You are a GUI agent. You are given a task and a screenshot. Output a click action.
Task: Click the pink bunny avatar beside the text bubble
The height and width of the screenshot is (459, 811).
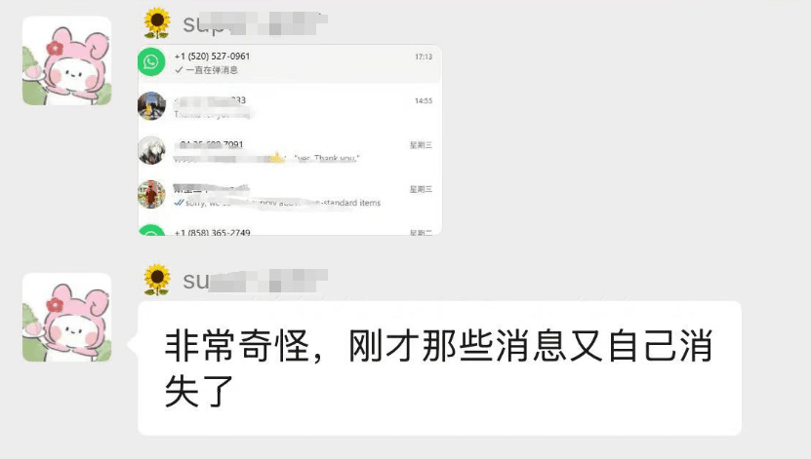click(x=66, y=317)
